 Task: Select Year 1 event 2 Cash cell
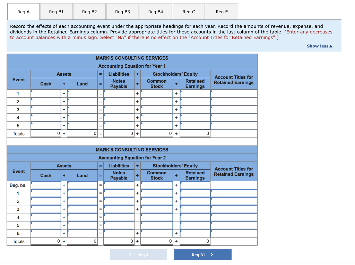pyautogui.click(x=46, y=101)
